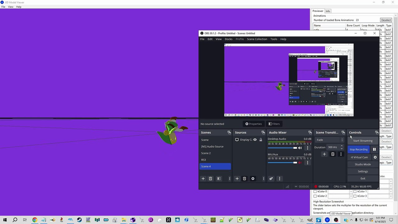Remove the scene transition via trash icon
Screen dimensions: 398x224
[x=333, y=154]
